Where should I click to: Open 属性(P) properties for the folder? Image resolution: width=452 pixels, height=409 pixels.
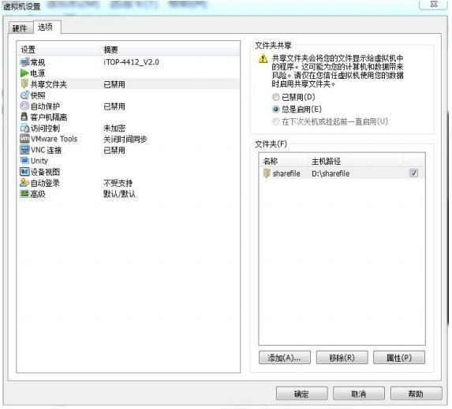tap(399, 358)
